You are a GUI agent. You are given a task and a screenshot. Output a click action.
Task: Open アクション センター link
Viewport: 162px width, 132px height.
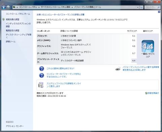coord(15,126)
